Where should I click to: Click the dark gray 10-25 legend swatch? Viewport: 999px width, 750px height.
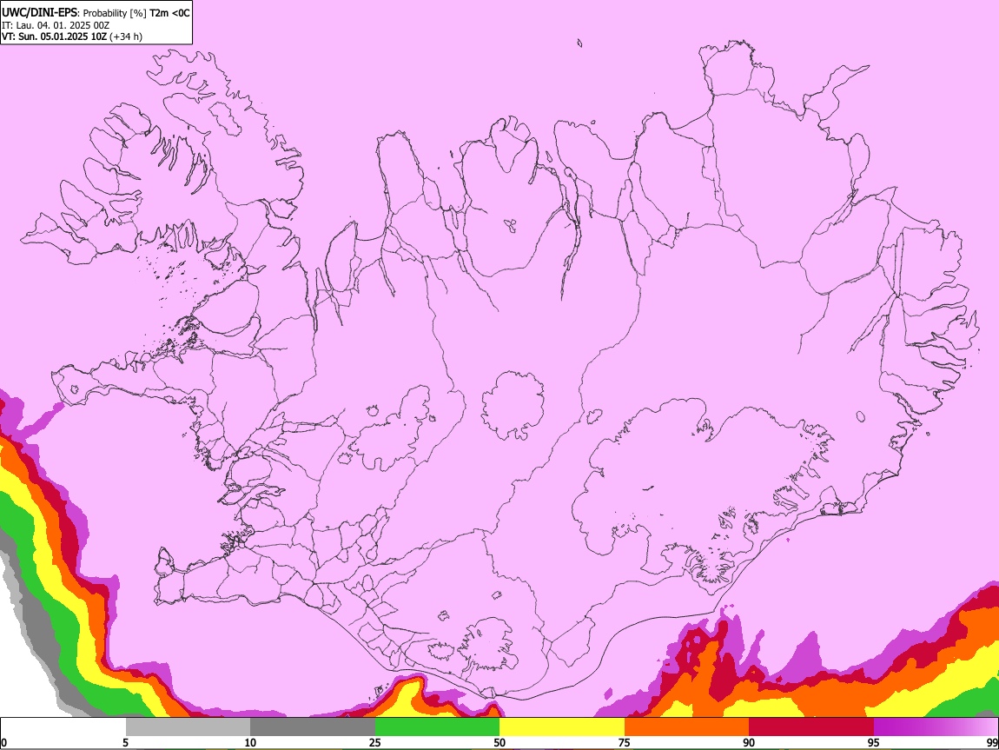[x=312, y=727]
